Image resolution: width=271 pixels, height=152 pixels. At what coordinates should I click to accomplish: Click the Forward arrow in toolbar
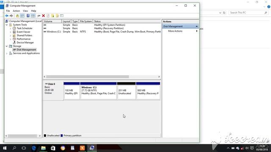[11, 16]
